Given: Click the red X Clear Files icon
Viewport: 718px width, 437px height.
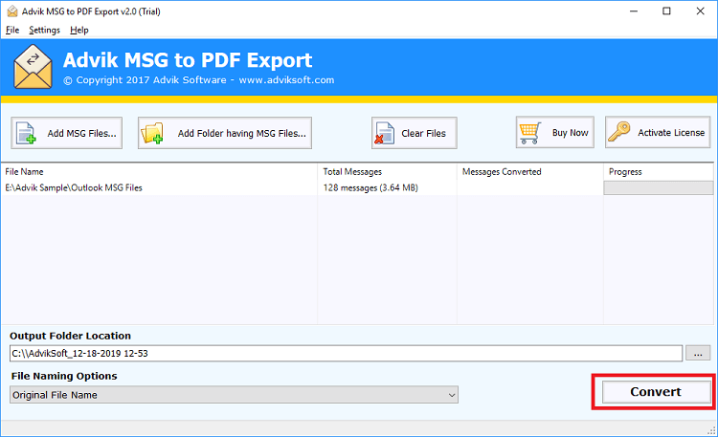Looking at the screenshot, I should point(384,133).
